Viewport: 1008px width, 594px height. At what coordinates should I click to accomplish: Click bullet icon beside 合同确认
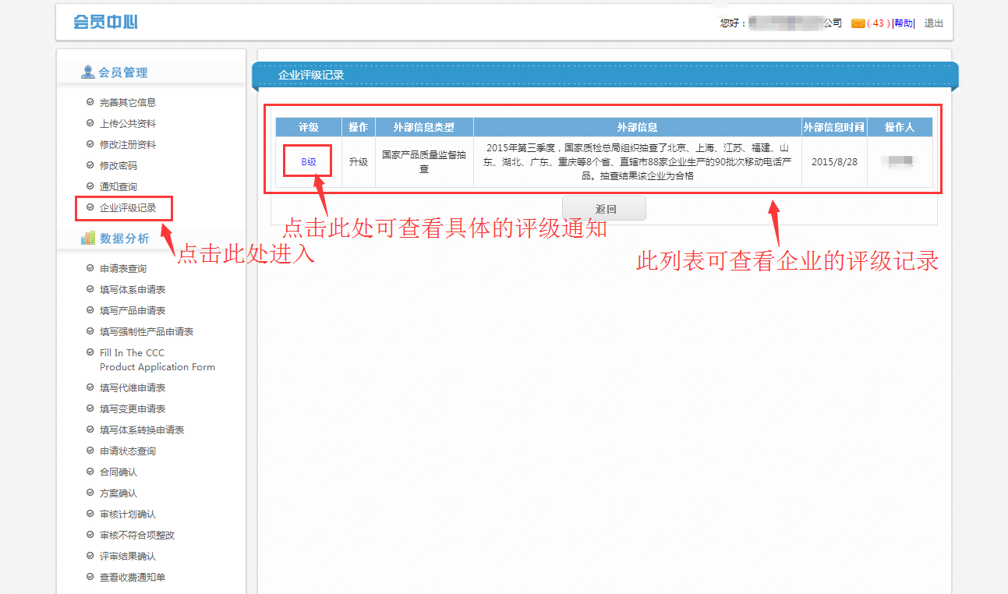click(90, 472)
